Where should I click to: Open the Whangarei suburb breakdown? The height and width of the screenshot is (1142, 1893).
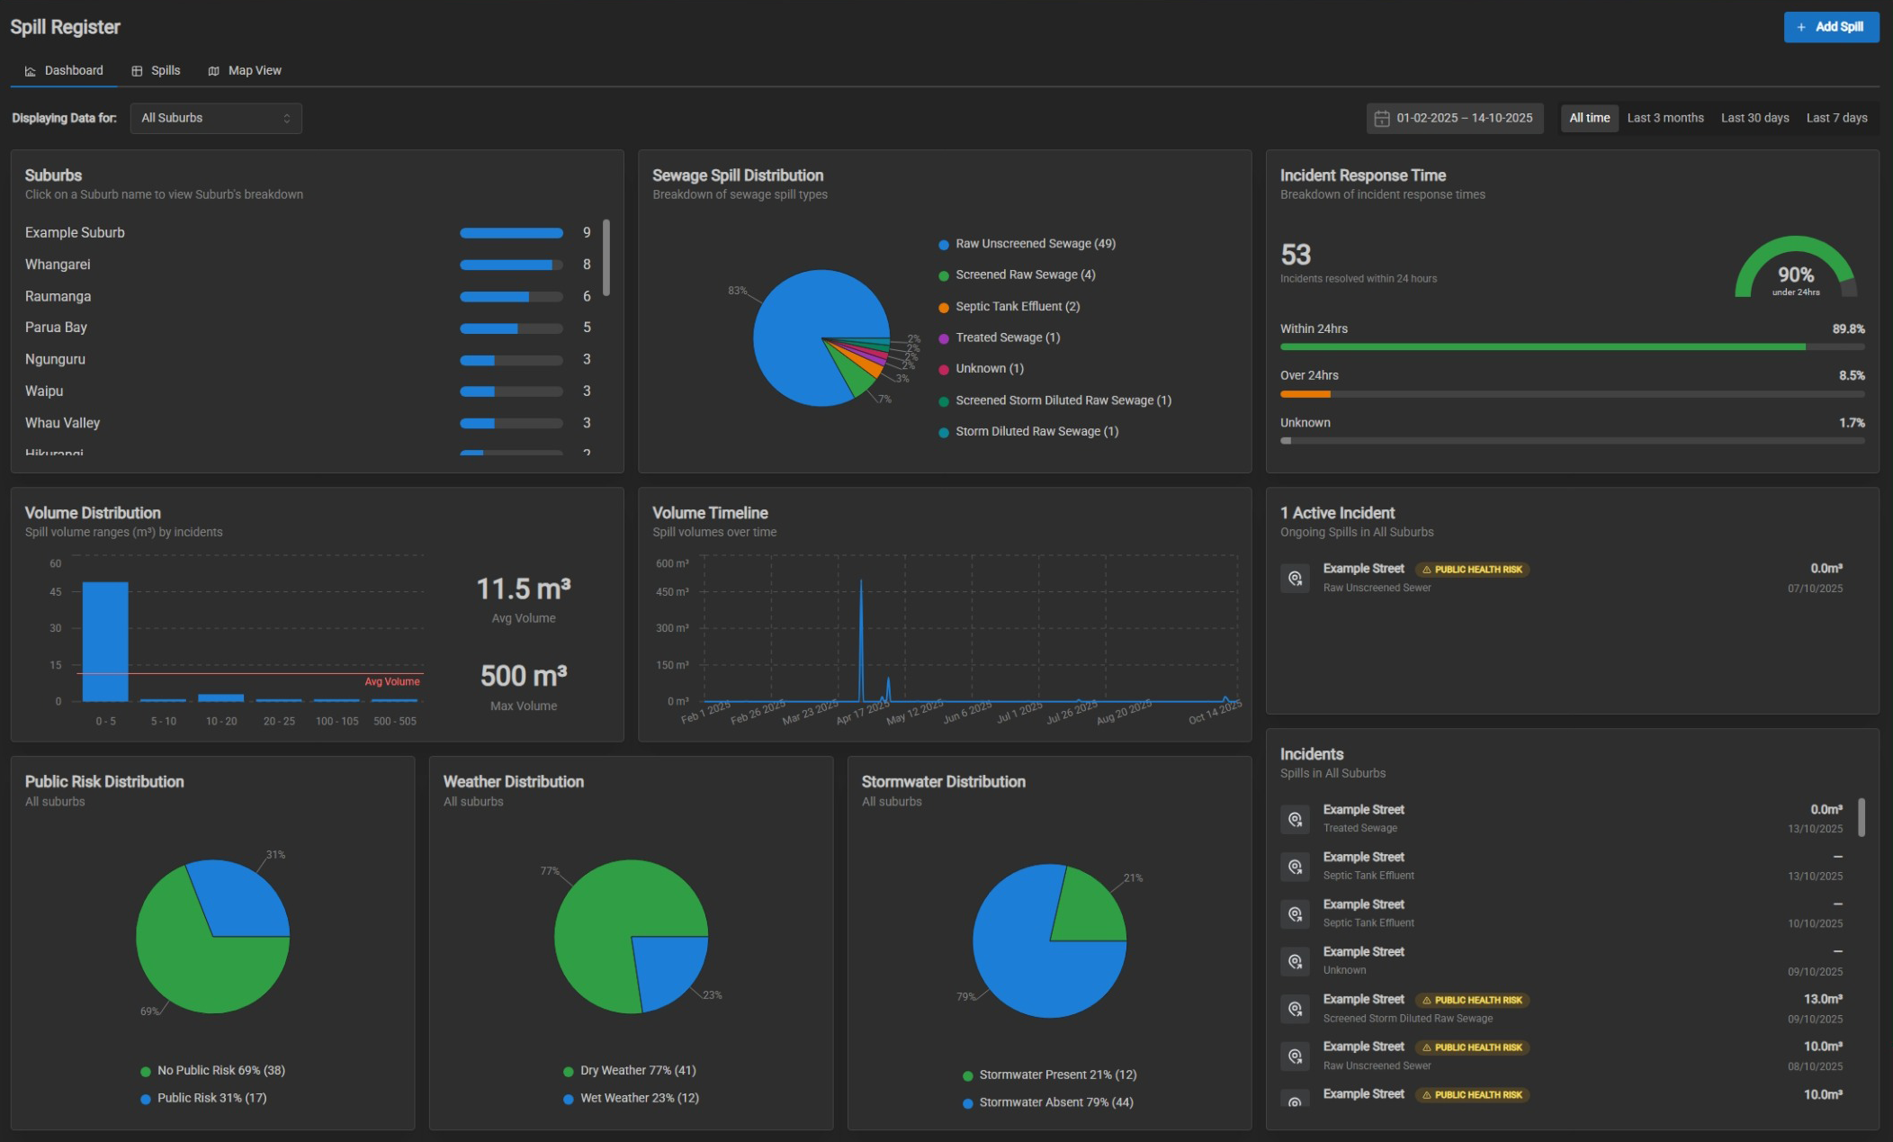(x=58, y=265)
